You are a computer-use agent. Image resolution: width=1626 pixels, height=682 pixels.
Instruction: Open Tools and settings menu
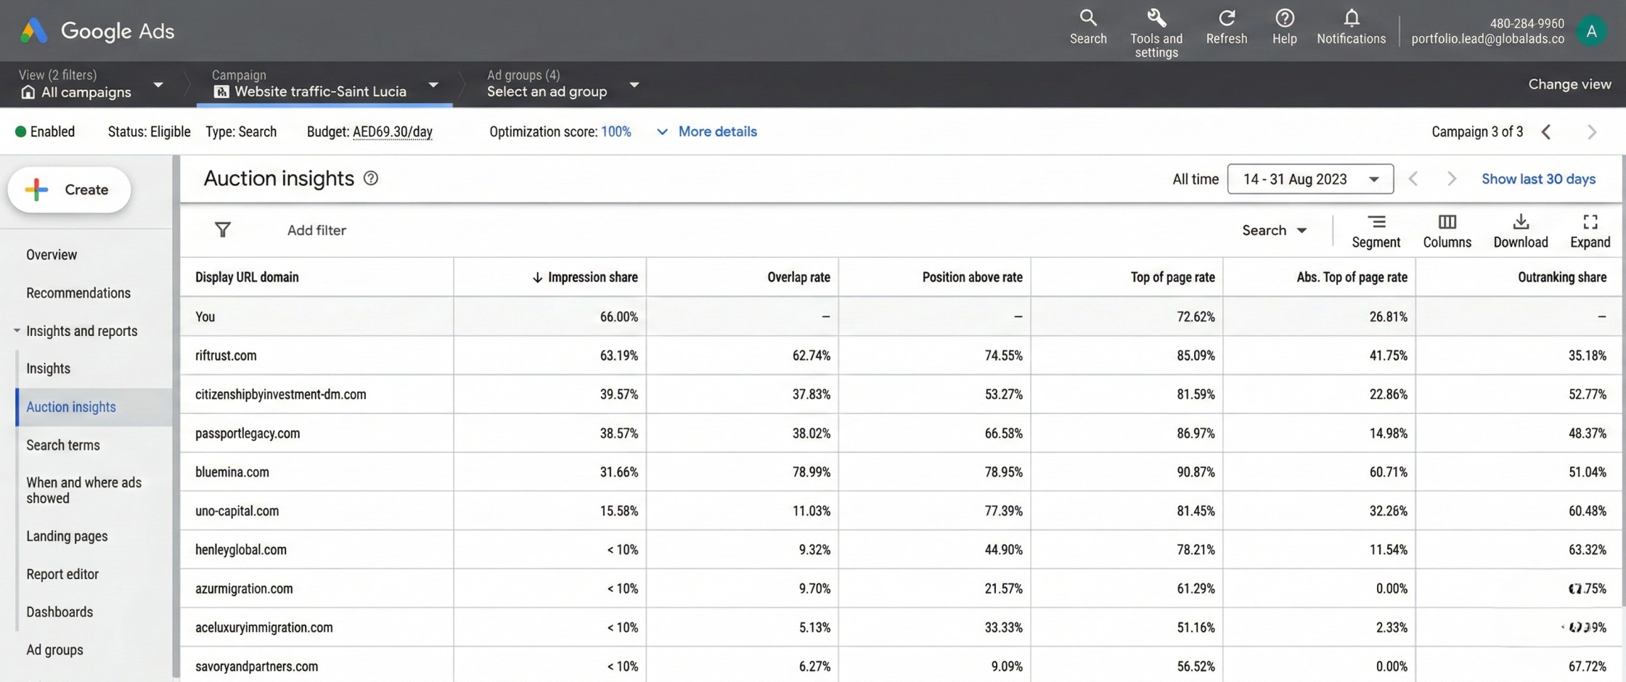[x=1156, y=33]
